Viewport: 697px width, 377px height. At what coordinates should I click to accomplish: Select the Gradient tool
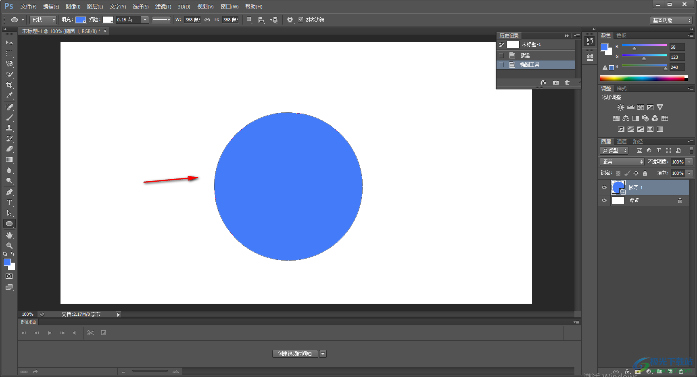coord(9,159)
